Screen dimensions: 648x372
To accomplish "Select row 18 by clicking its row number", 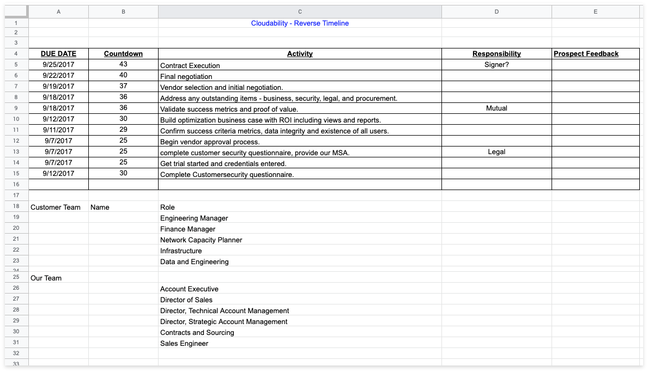I will (x=16, y=207).
